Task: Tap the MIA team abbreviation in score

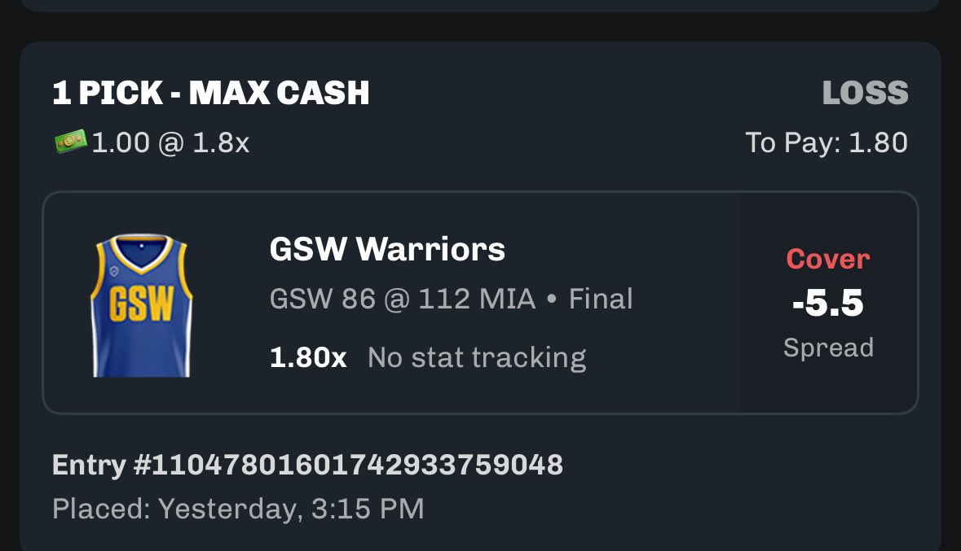Action: [508, 300]
